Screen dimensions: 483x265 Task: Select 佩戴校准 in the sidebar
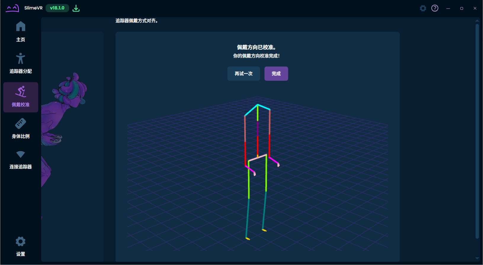(20, 97)
